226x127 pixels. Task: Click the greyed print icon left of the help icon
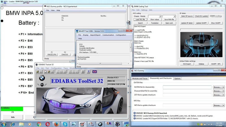[83, 72]
